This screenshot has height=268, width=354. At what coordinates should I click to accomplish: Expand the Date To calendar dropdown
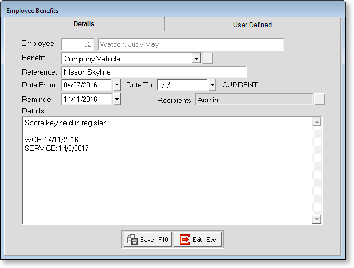click(212, 85)
